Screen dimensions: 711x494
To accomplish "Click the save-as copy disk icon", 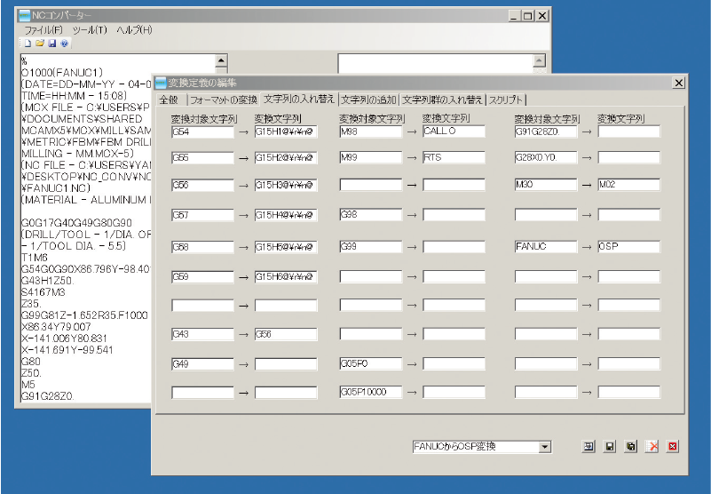I will tap(630, 447).
